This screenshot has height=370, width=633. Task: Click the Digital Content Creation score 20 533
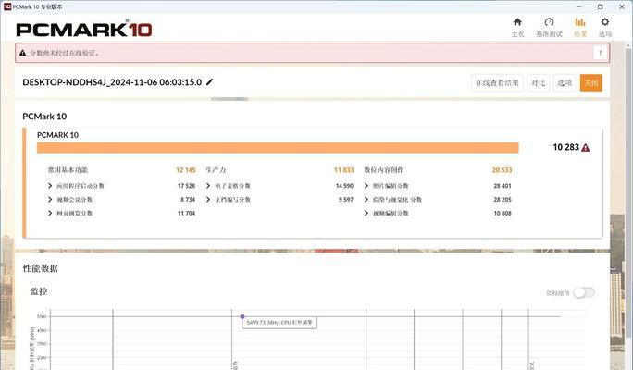502,170
